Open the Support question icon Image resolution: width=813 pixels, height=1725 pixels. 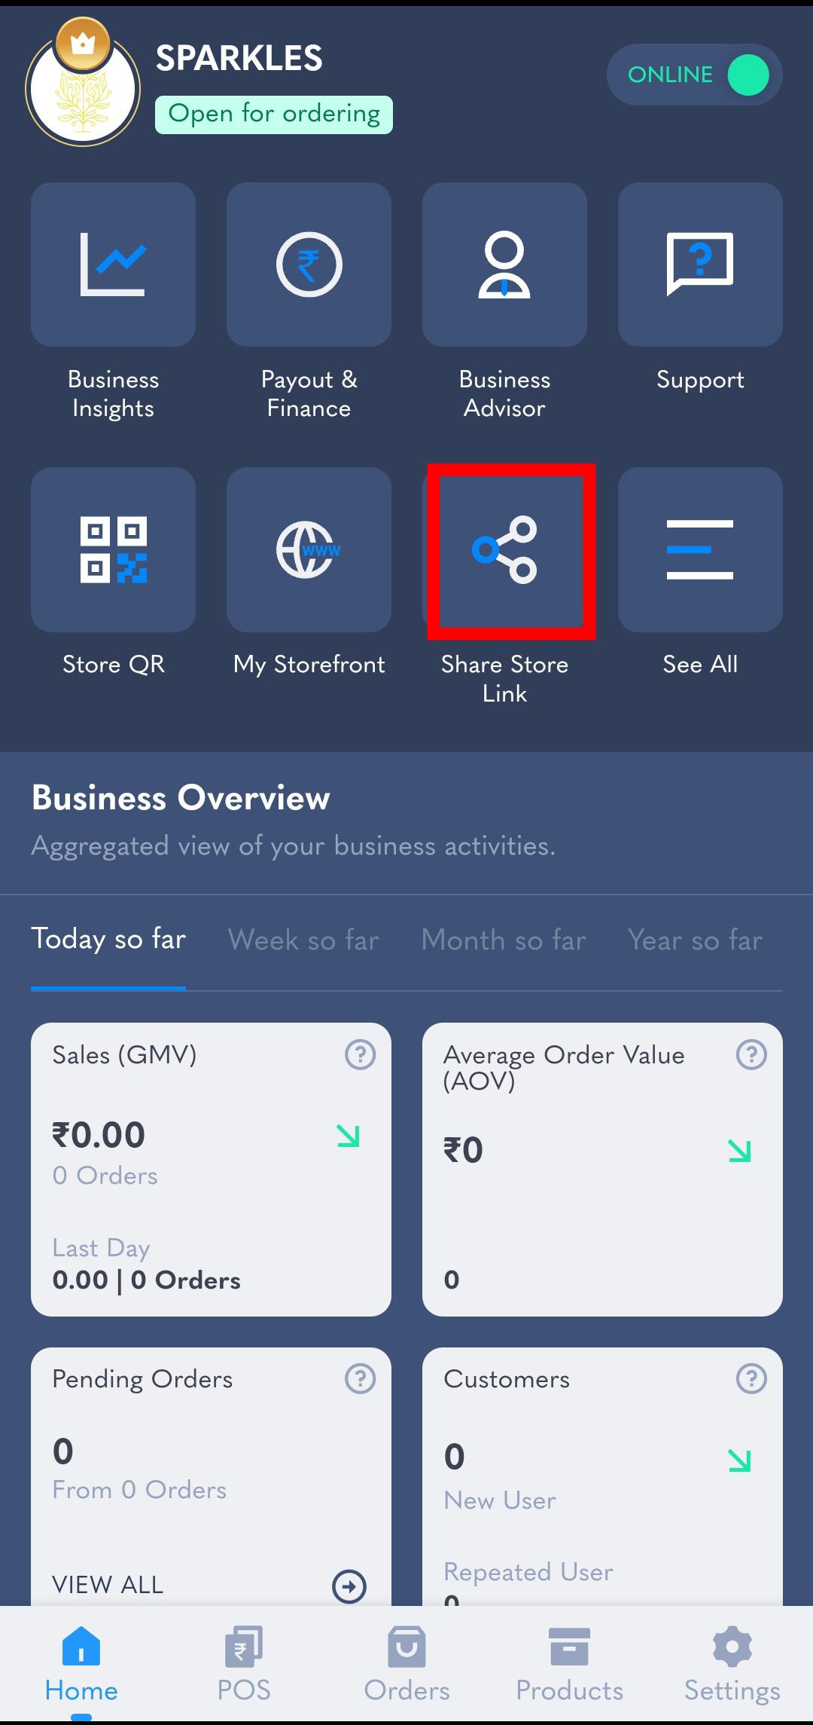700,265
